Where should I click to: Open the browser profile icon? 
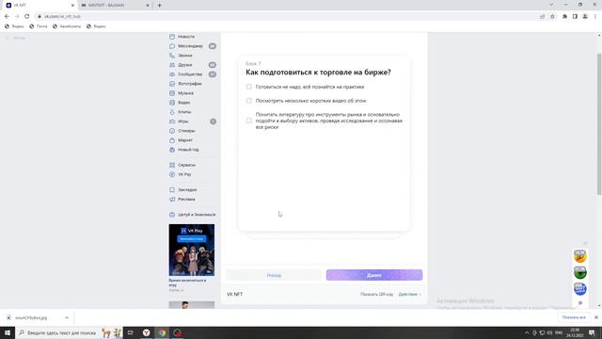tap(585, 17)
